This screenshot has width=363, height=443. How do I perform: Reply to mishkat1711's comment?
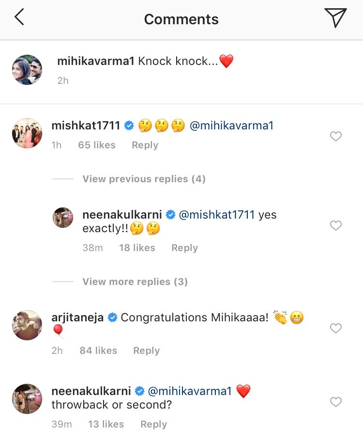click(144, 145)
